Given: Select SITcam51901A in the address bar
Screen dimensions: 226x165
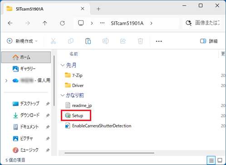Looking at the screenshot, I should [x=127, y=23].
